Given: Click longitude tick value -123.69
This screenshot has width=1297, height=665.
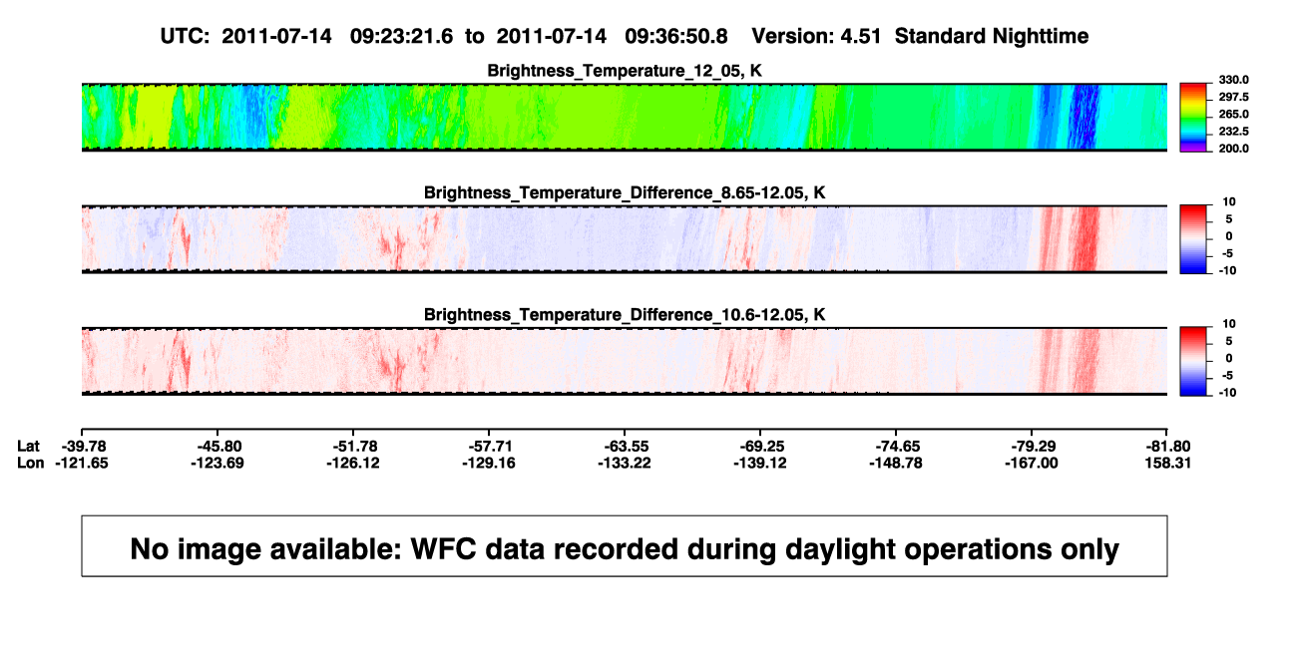Looking at the screenshot, I should click(x=217, y=463).
